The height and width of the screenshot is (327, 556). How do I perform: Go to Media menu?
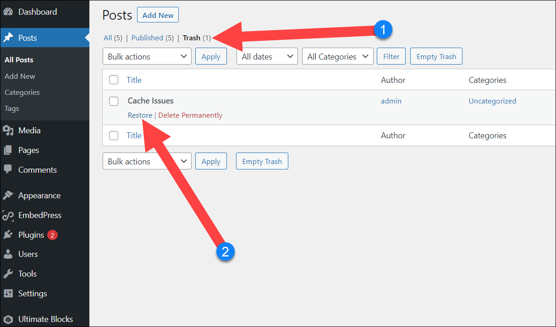pos(44,131)
